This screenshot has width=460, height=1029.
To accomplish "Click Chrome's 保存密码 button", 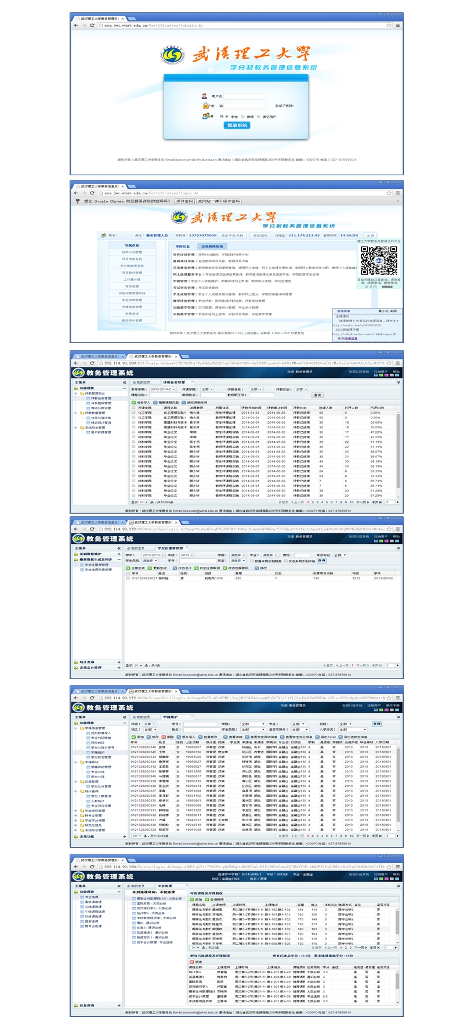I will tap(184, 201).
